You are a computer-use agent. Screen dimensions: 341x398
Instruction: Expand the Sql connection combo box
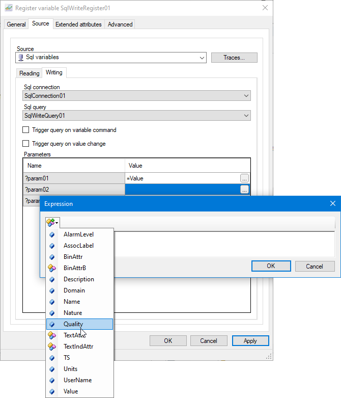[x=137, y=96]
